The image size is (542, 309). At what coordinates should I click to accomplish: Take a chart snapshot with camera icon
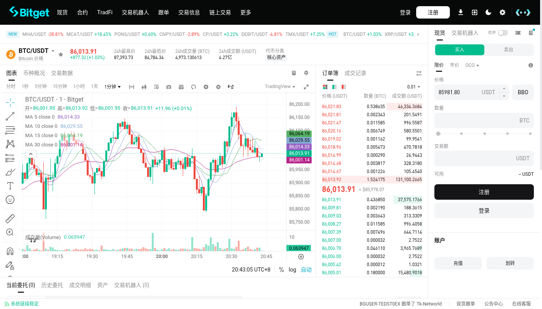(x=169, y=87)
